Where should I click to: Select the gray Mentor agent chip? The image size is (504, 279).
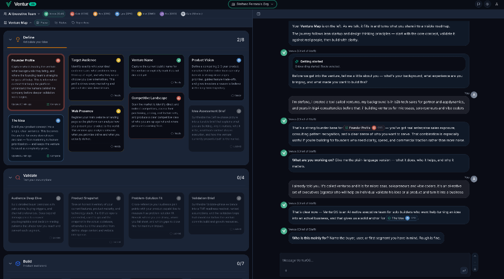pyautogui.click(x=192, y=14)
